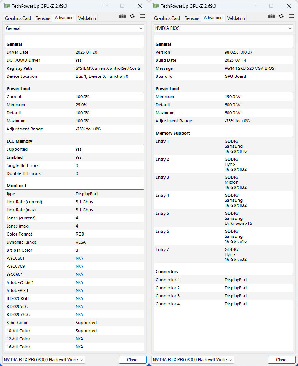This screenshot has height=366, width=298.
Task: Select Single-Bit Errors row
Action: 74,165
